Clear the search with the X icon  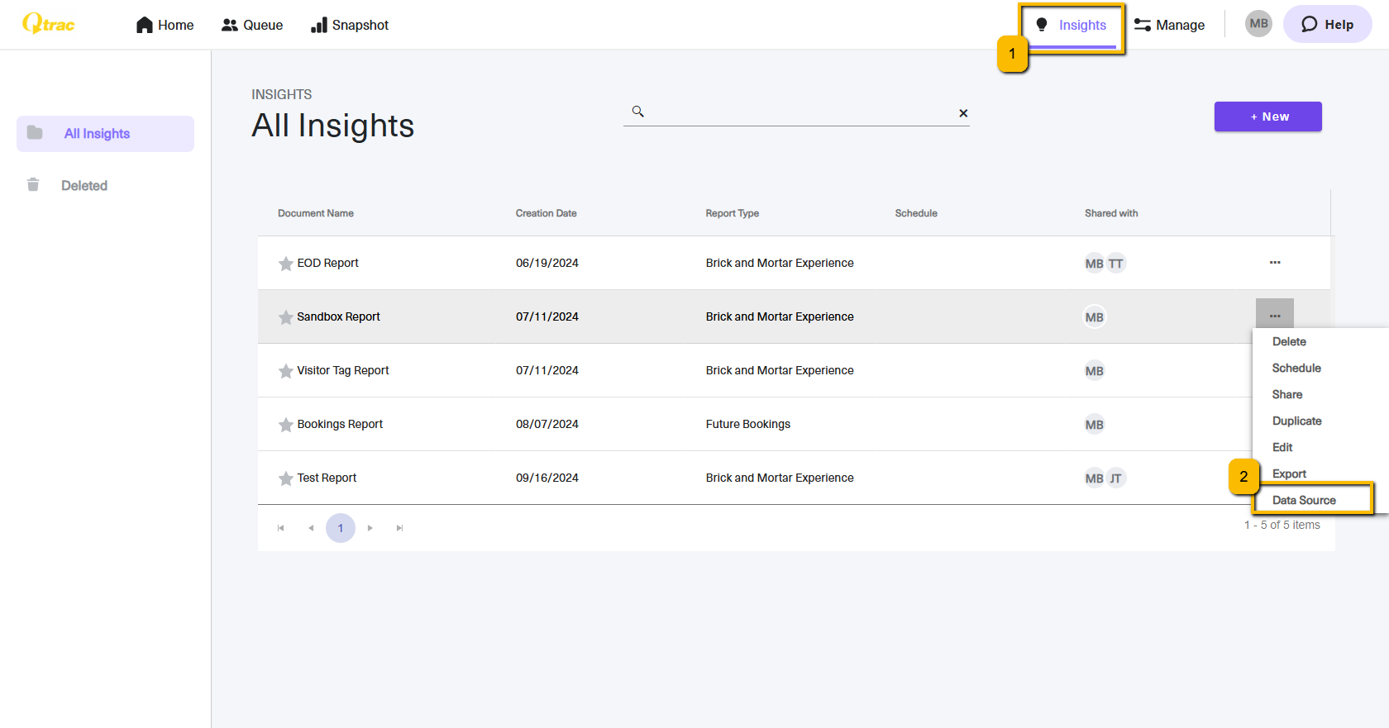963,113
